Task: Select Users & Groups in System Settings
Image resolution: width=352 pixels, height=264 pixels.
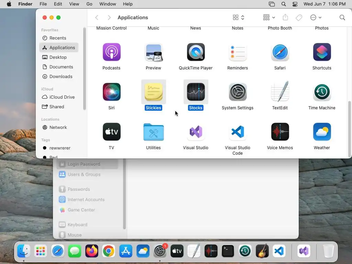Action: point(88,174)
